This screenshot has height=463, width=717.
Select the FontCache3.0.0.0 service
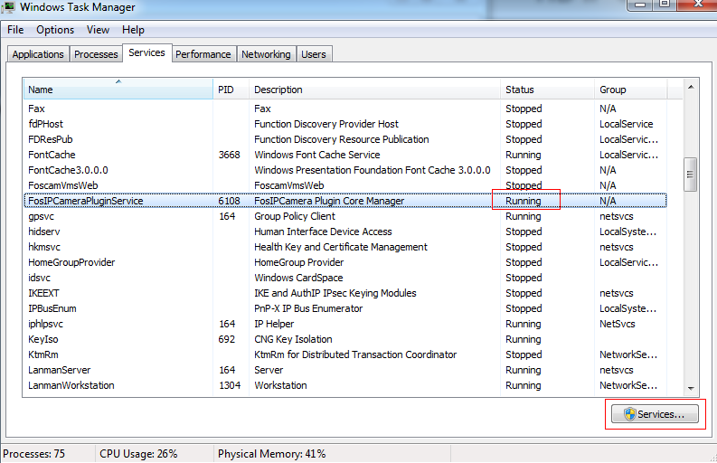[68, 170]
